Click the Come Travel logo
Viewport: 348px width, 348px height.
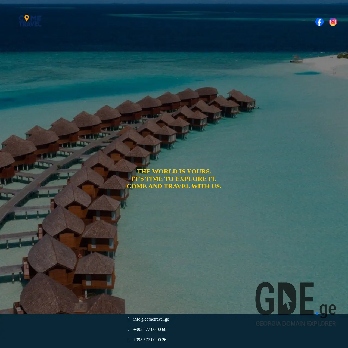[30, 21]
